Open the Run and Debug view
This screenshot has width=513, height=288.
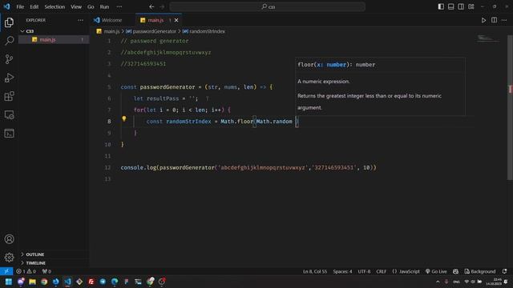coord(9,78)
